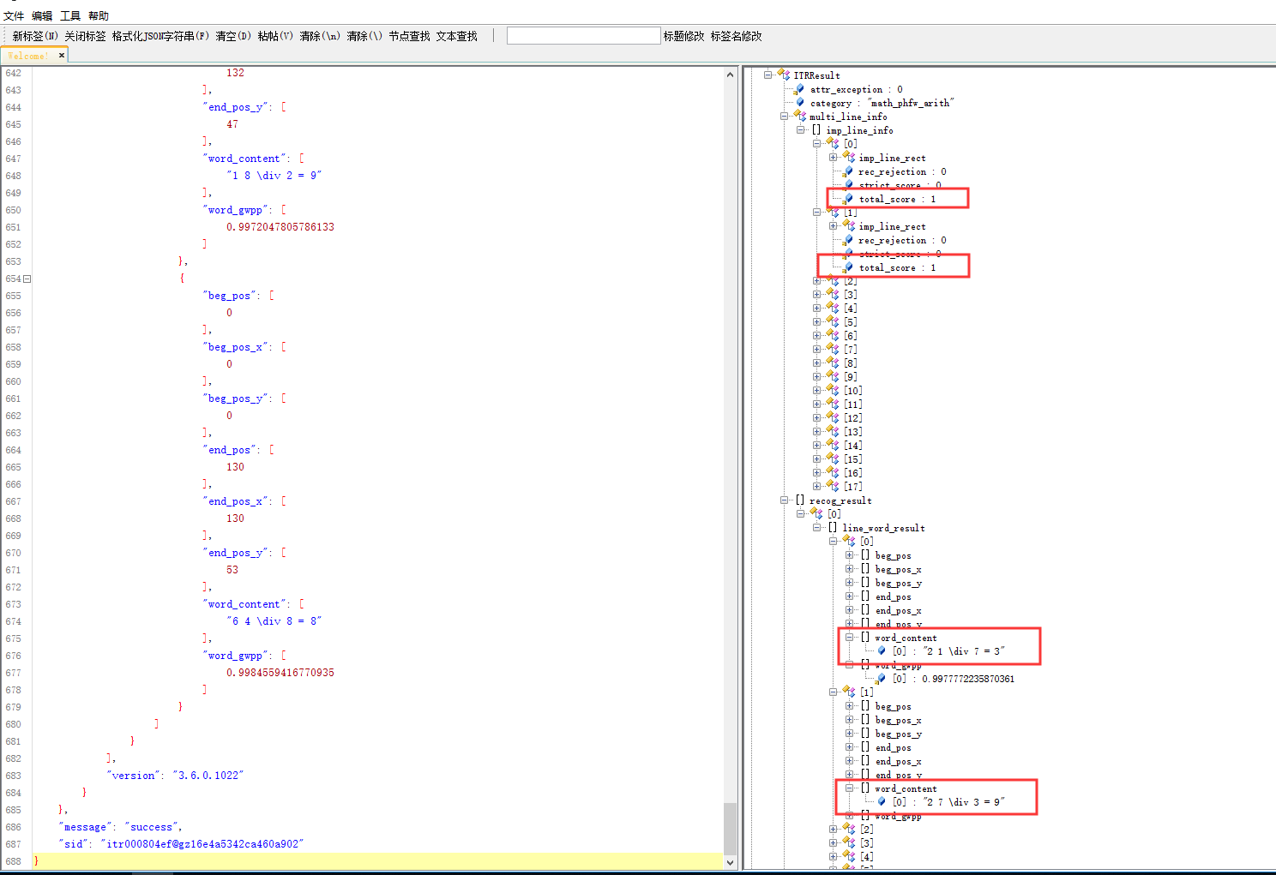Toggle code fold marker at line 654
The width and height of the screenshot is (1276, 875).
(27, 279)
